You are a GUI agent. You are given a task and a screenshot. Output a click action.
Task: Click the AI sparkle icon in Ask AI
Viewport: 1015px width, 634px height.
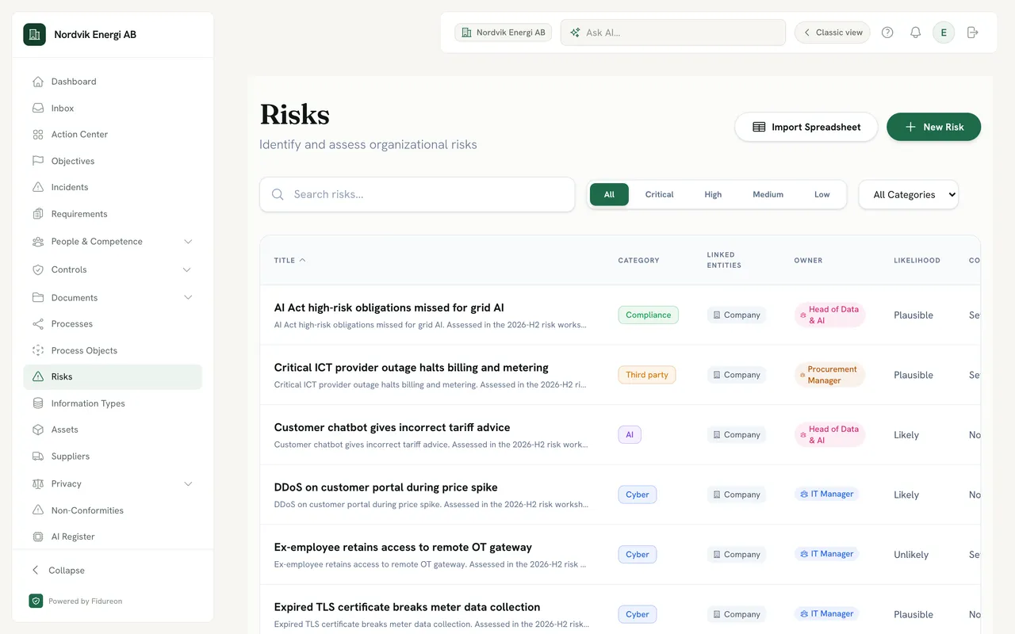point(575,32)
